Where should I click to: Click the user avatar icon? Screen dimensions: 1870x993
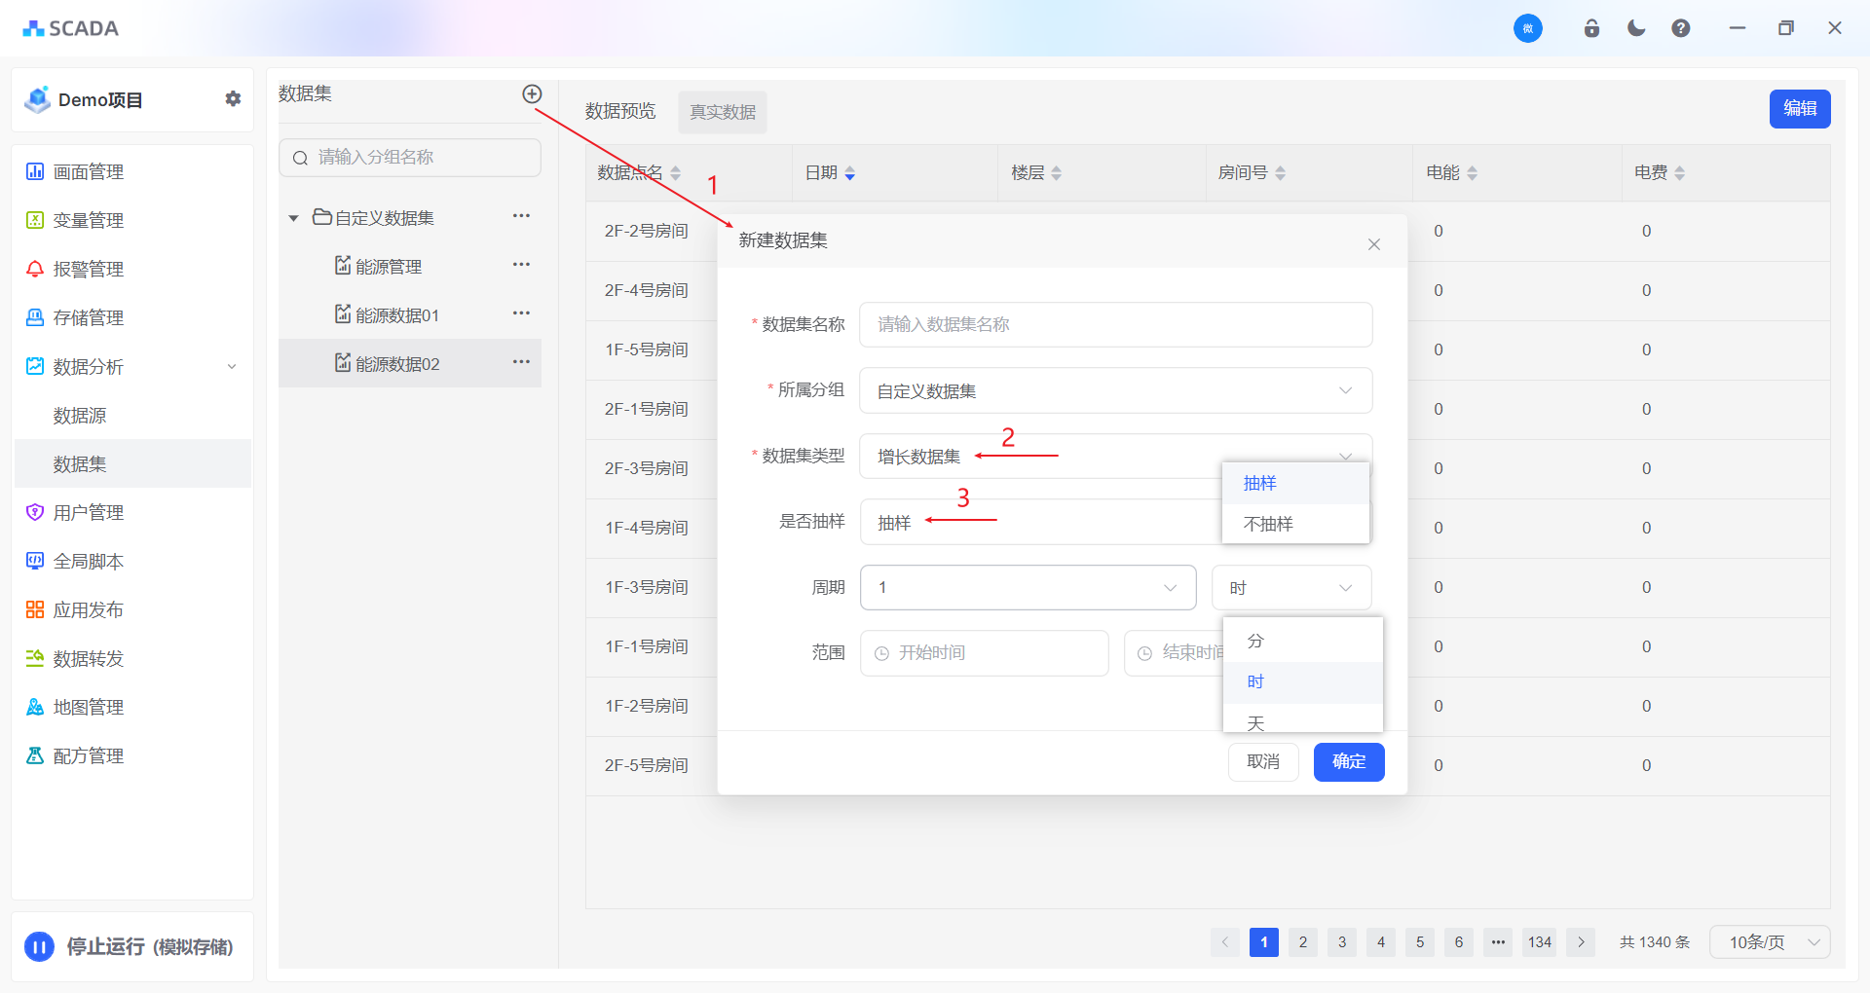click(1527, 28)
